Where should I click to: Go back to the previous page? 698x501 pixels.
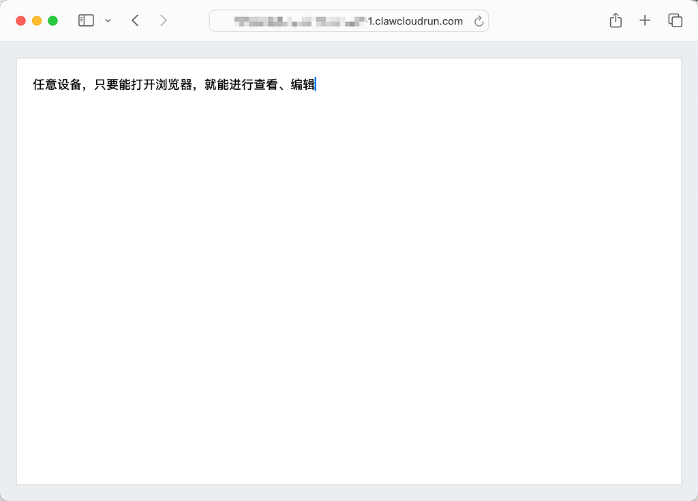coord(136,20)
